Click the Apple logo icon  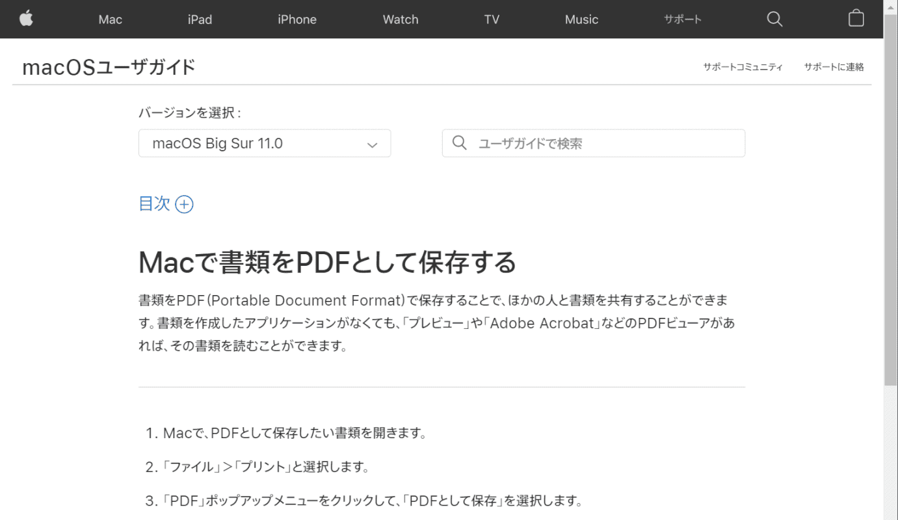[x=26, y=19]
